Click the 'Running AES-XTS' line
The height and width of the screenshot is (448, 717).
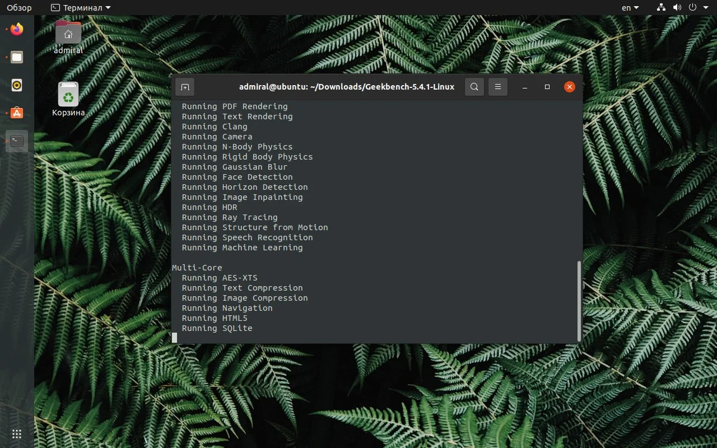tap(220, 278)
